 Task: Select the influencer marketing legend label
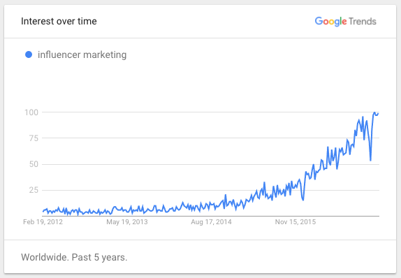coord(82,54)
